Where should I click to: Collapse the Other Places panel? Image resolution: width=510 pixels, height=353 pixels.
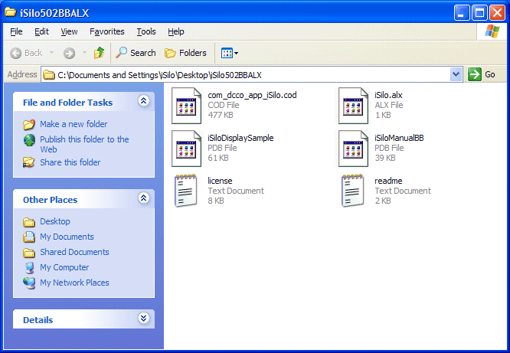click(x=143, y=198)
